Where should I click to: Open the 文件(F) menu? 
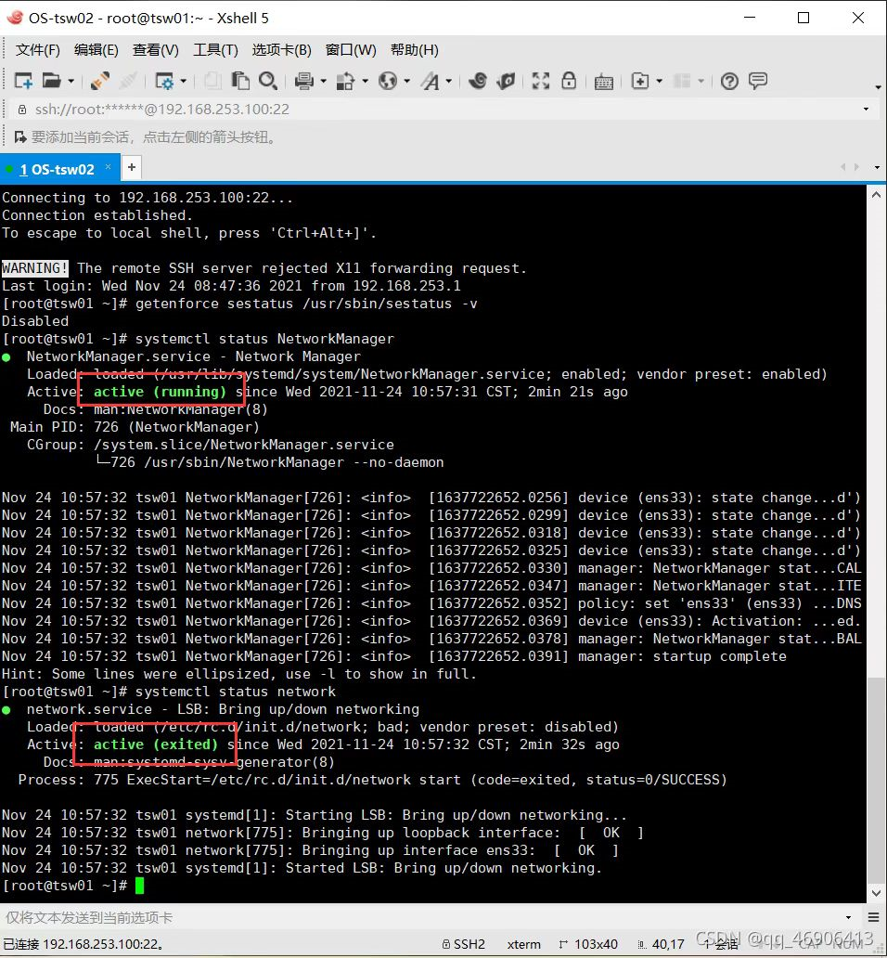pyautogui.click(x=38, y=50)
